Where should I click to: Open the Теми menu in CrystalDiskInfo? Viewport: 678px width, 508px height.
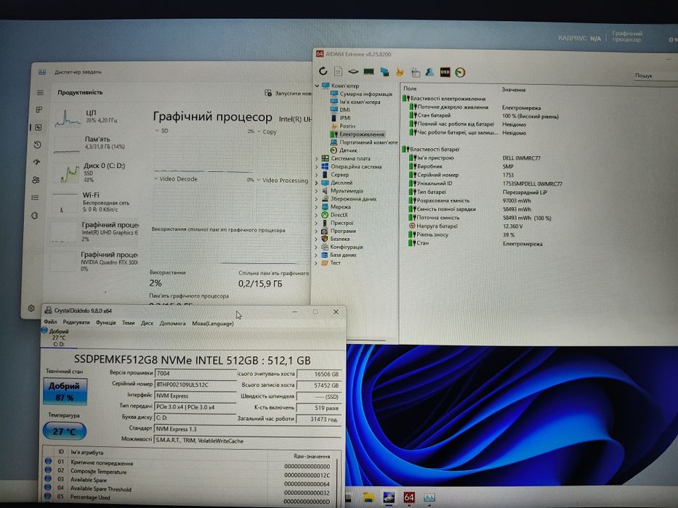(x=128, y=323)
